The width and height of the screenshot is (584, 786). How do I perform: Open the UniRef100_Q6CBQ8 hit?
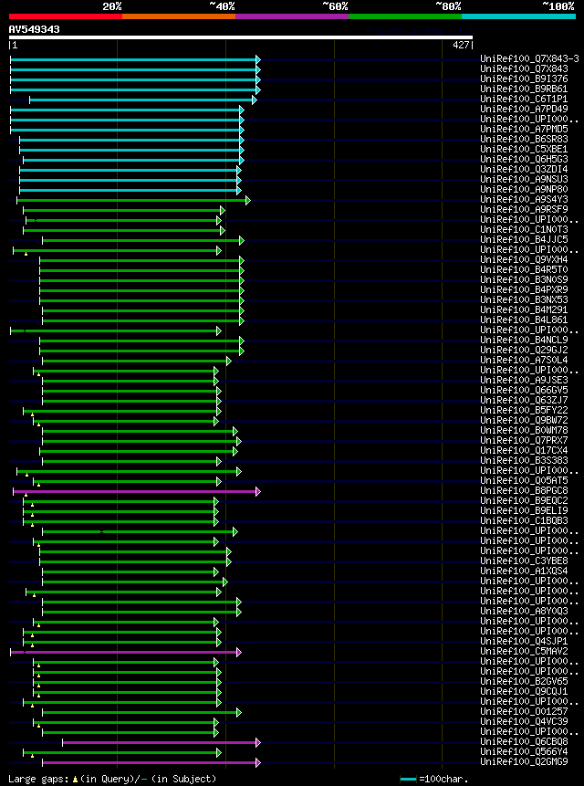coord(524,742)
